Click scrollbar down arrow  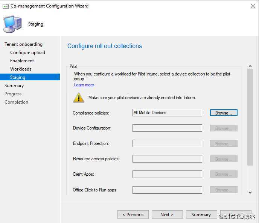[250, 192]
